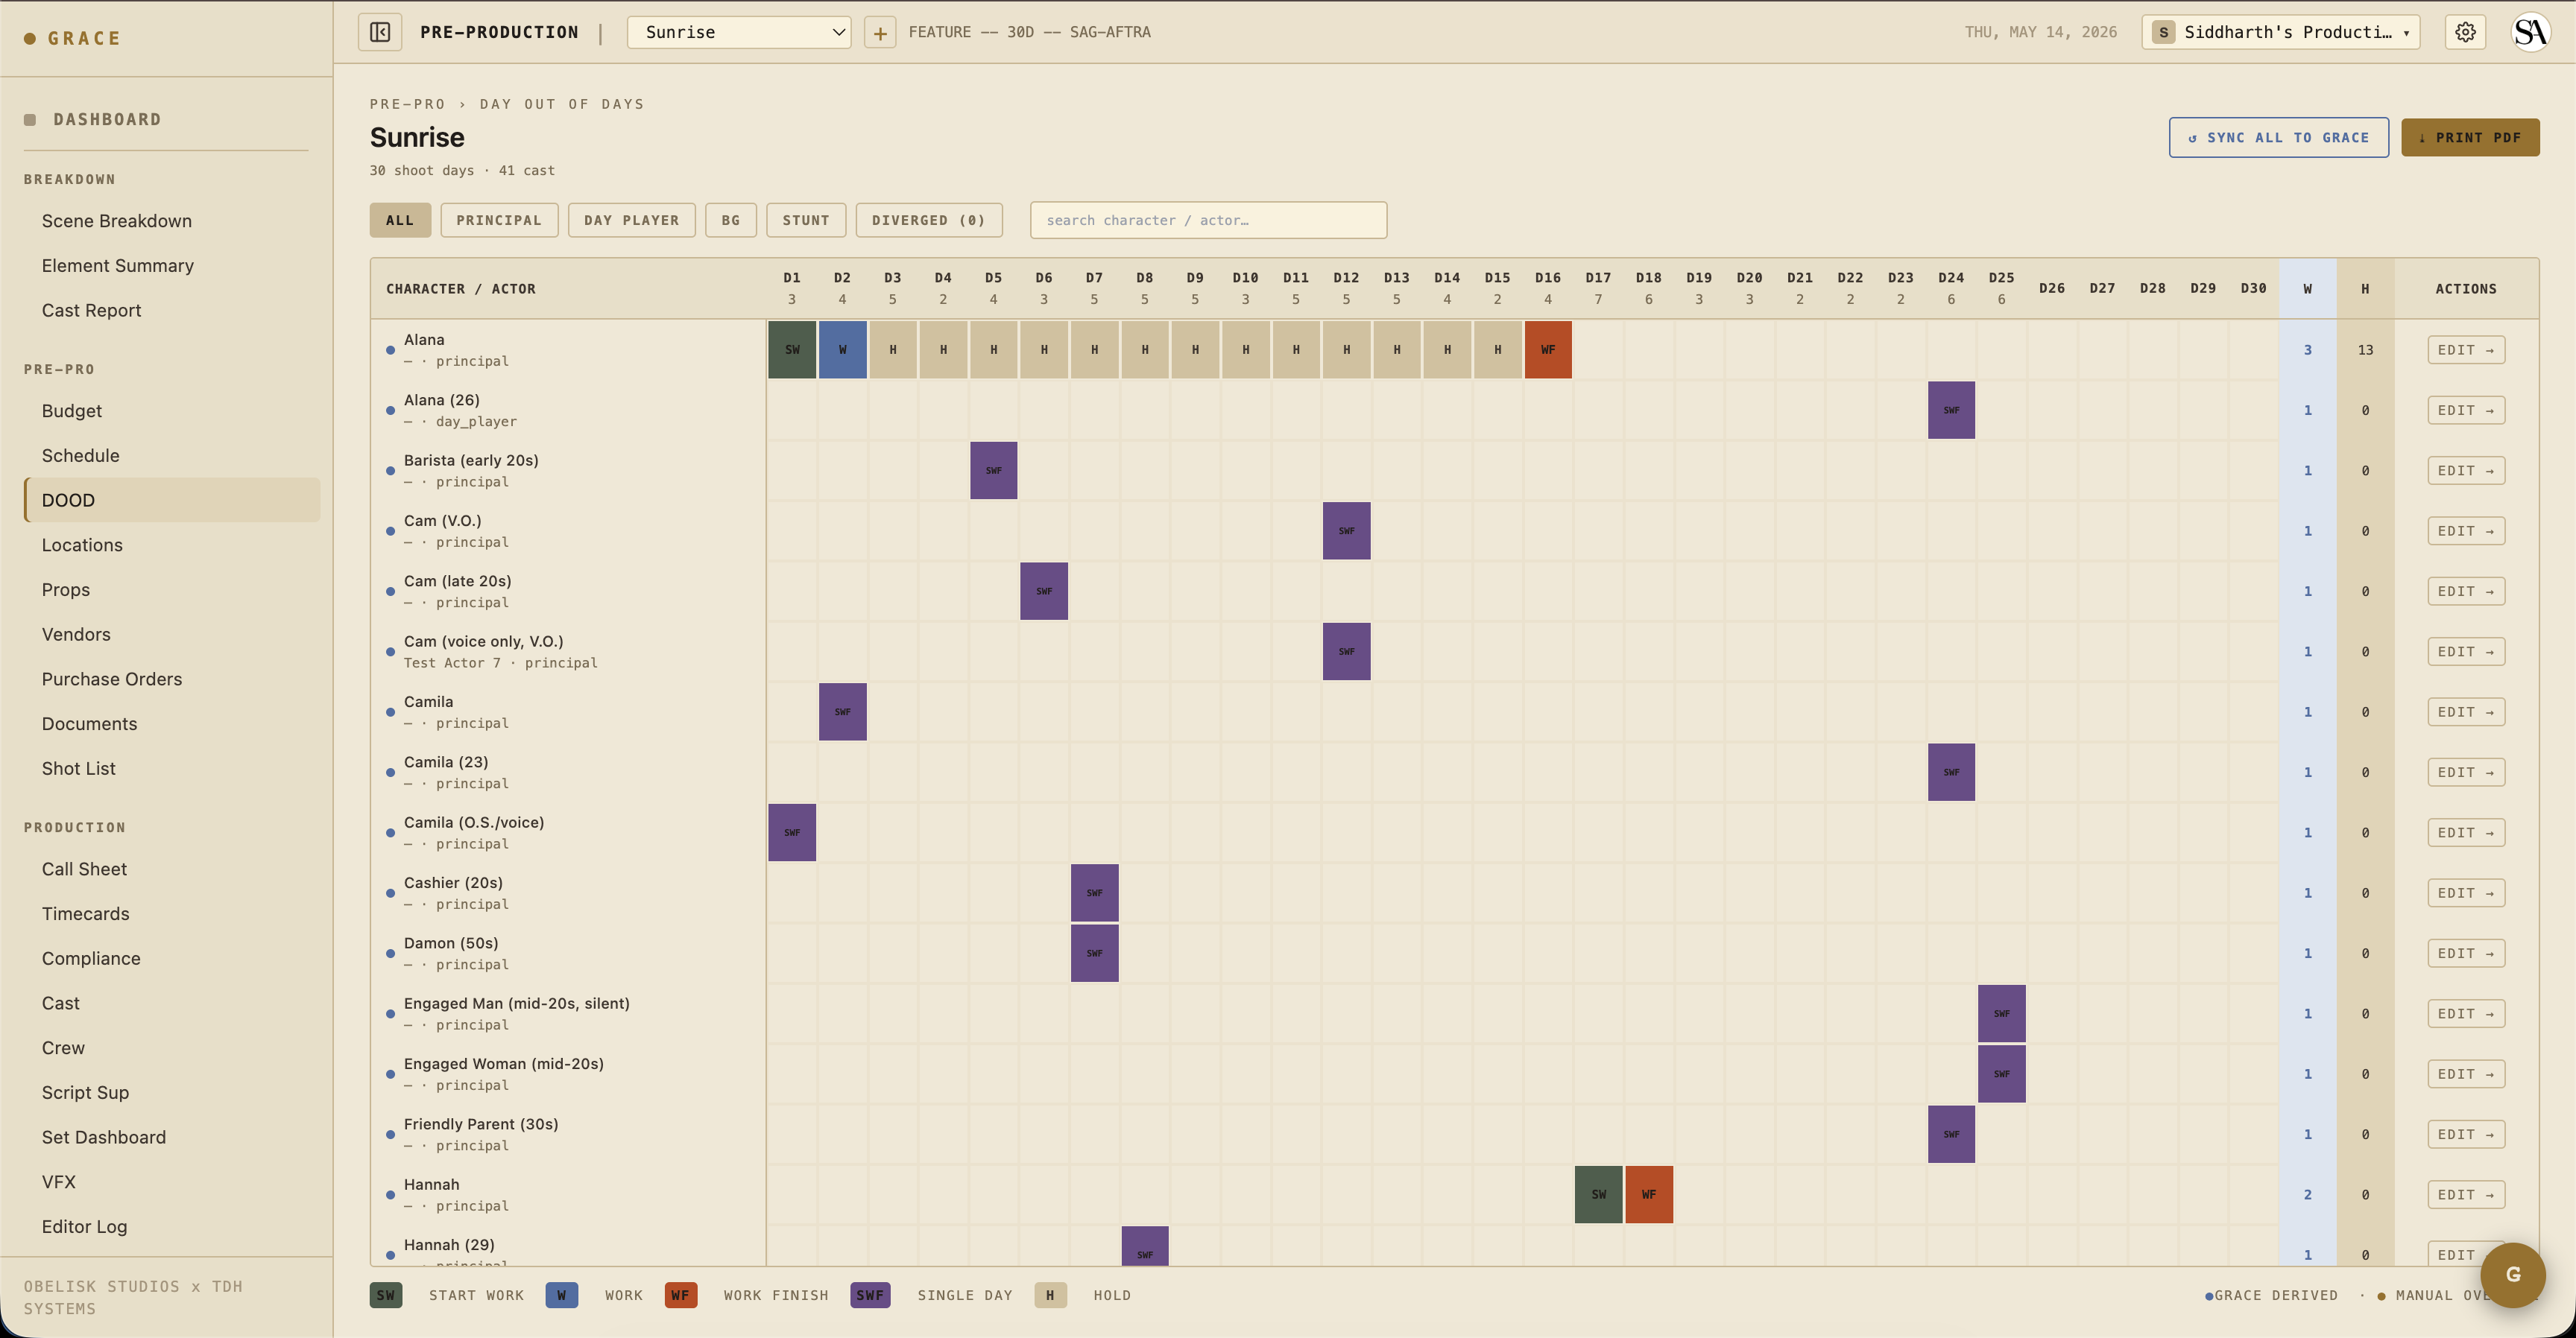
Task: Filter by PRINCIPAL cast
Action: point(499,220)
